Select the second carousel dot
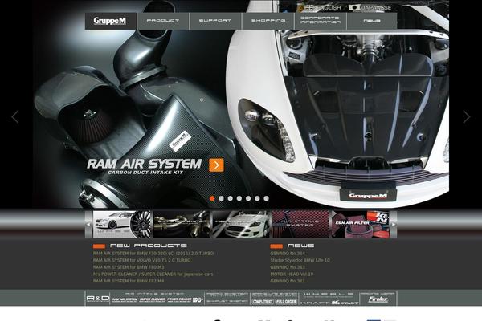Viewport: 482px width, 321px height. click(x=221, y=198)
